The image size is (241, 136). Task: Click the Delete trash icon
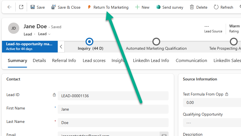[x=192, y=7]
